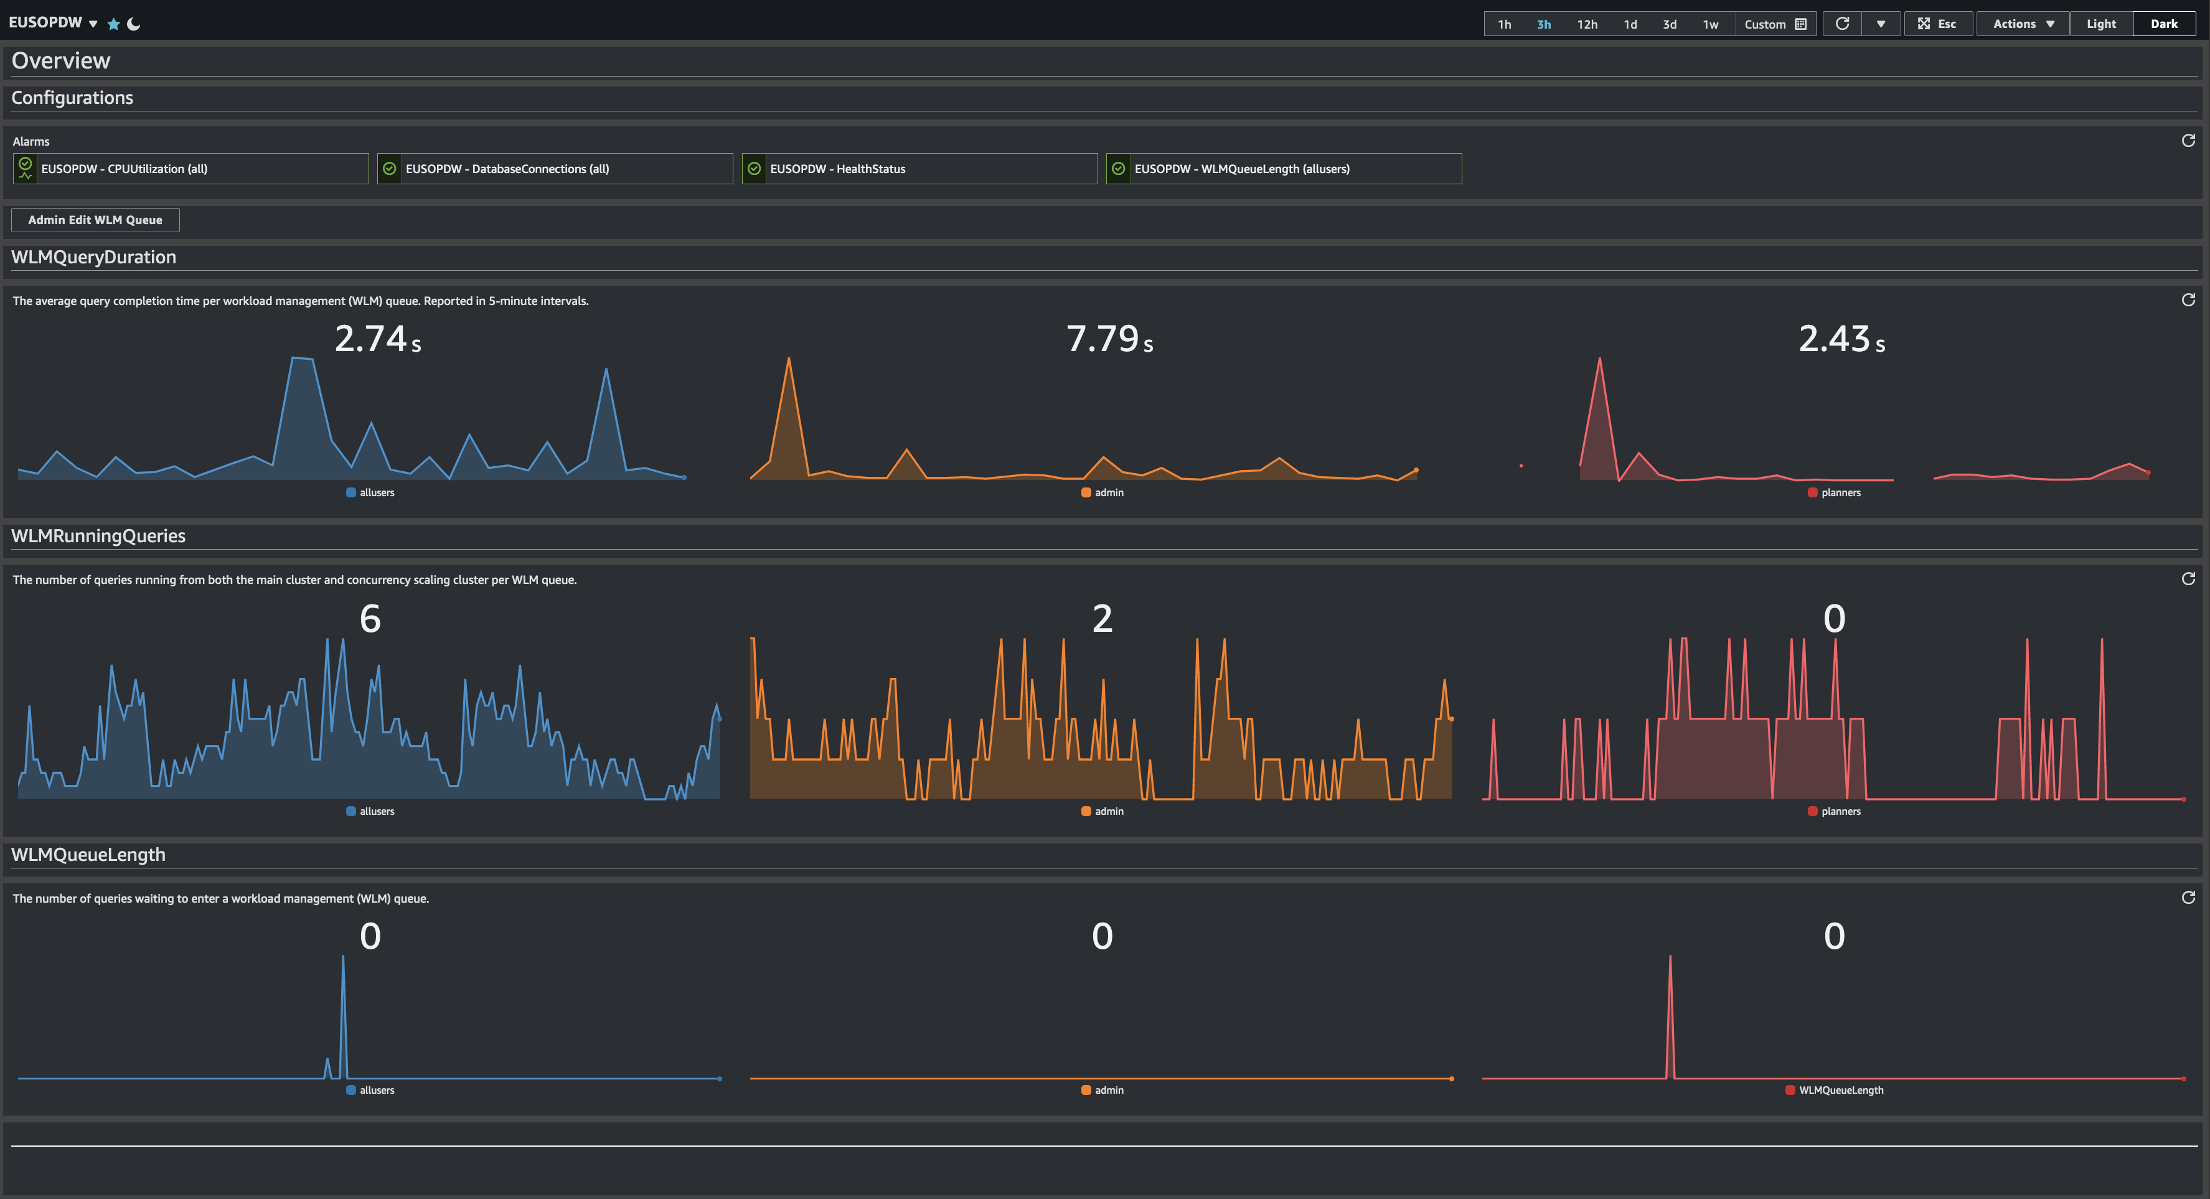Open the EUSOPDW dashboard name dropdown
The image size is (2210, 1199).
pyautogui.click(x=53, y=23)
